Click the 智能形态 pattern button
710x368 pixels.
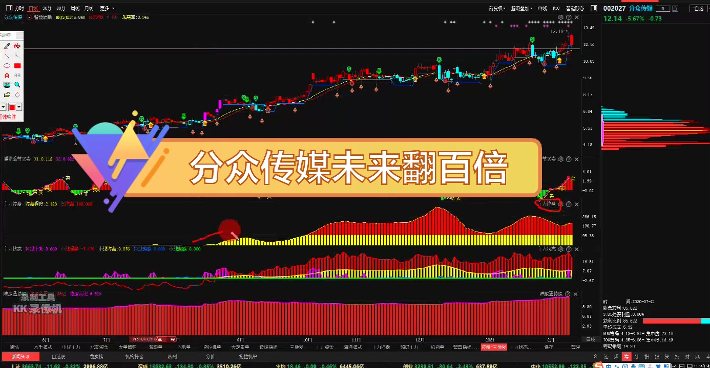click(575, 8)
